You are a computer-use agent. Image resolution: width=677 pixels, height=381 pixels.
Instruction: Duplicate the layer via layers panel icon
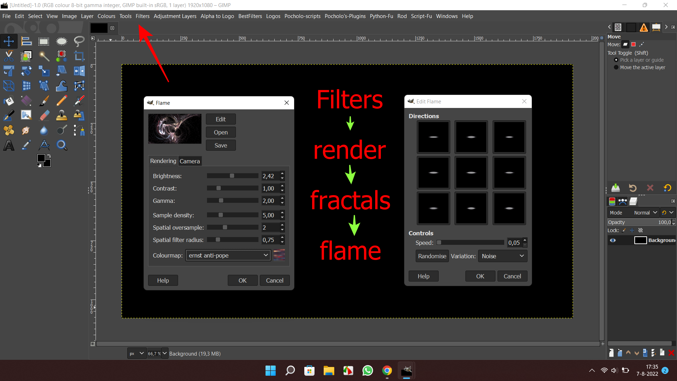[x=645, y=352]
